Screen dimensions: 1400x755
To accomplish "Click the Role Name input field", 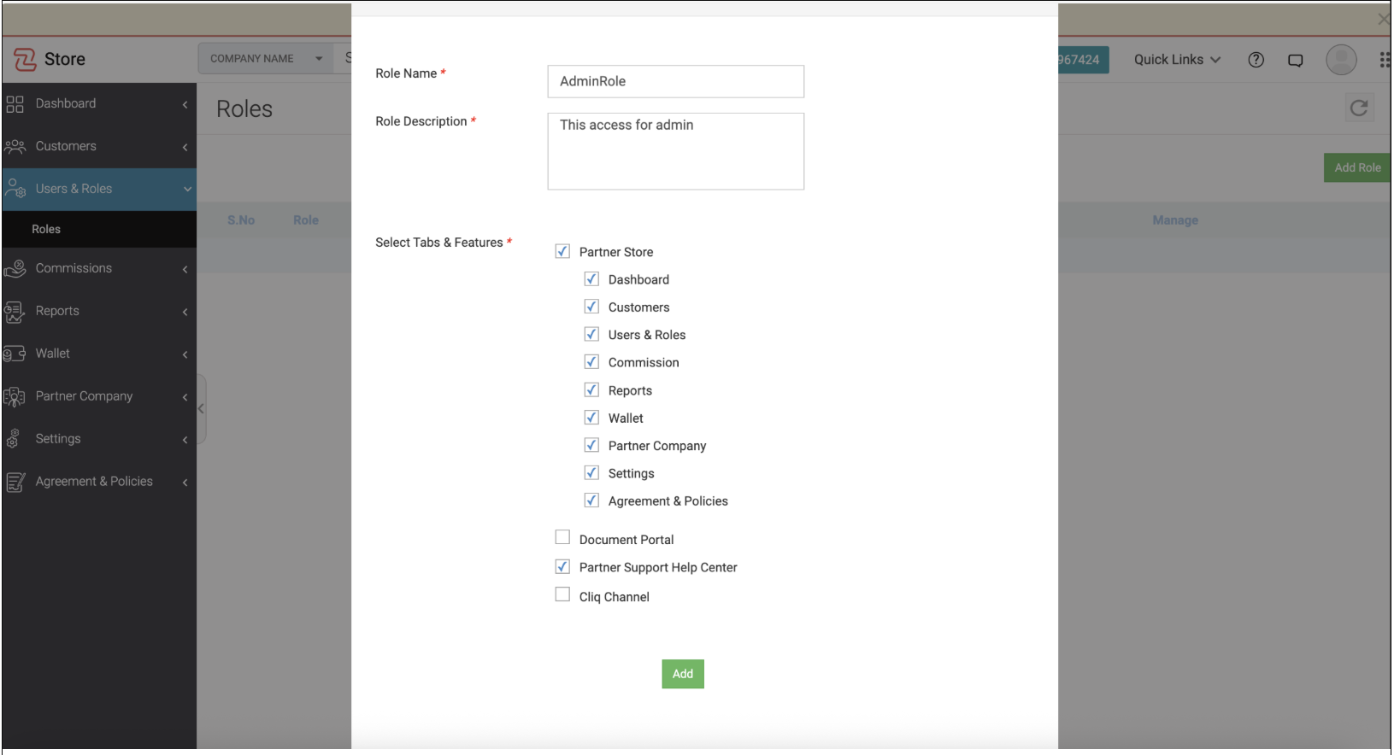I will pos(676,81).
